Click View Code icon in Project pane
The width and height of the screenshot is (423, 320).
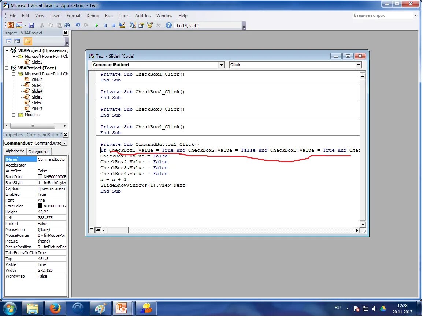click(9, 41)
